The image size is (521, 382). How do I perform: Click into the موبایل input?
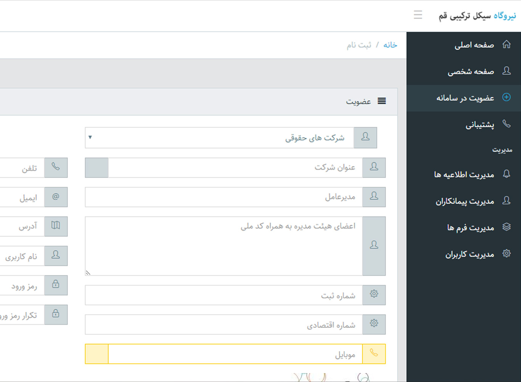tap(235, 354)
